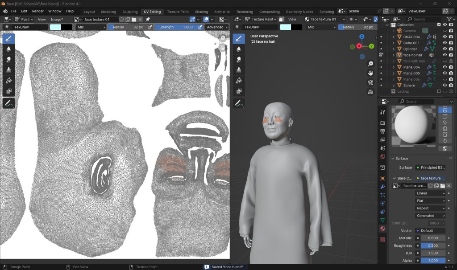Expand the Advanced brush settings dropdown
The height and width of the screenshot is (270, 457).
click(x=217, y=27)
